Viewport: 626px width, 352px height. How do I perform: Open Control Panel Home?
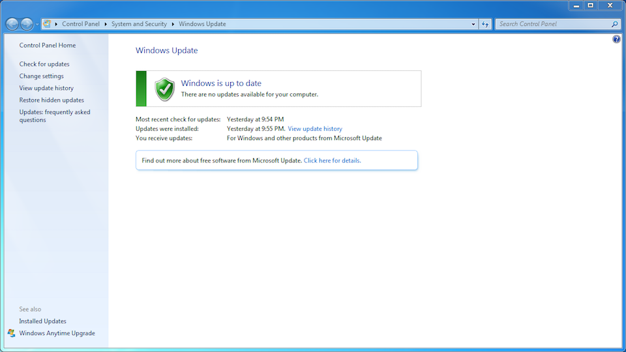(x=48, y=46)
